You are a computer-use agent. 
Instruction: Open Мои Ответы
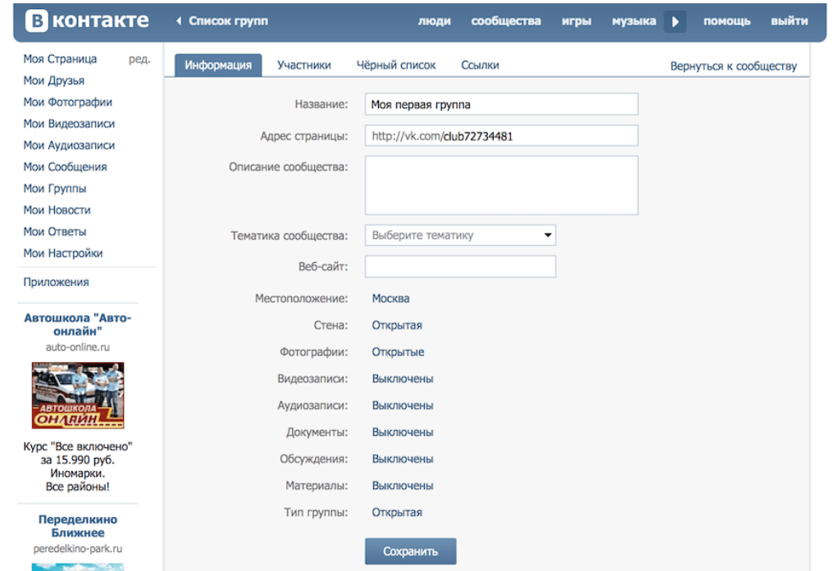55,232
